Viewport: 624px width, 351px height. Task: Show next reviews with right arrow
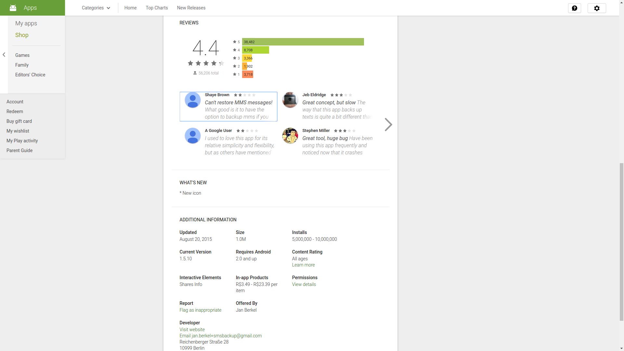(x=388, y=124)
